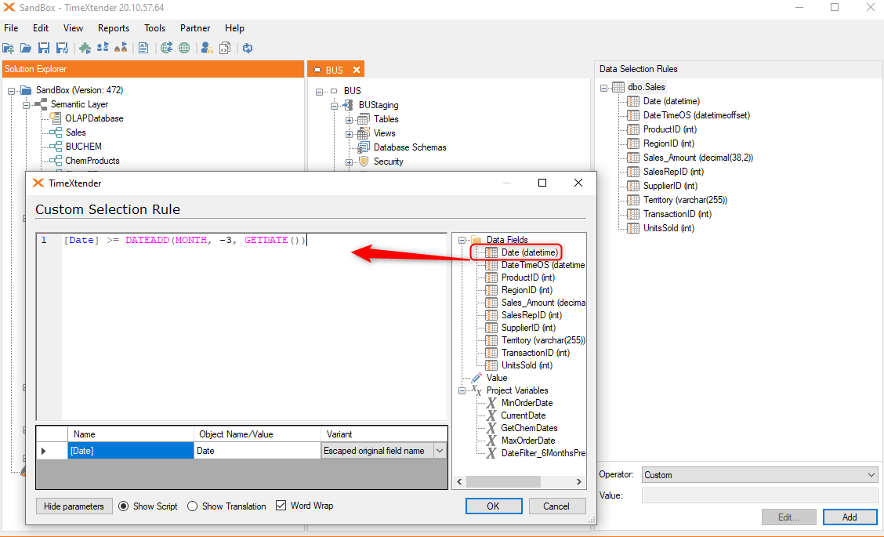Click the Views icon under BUStaging
Screen dimensions: 884x537
(x=364, y=133)
